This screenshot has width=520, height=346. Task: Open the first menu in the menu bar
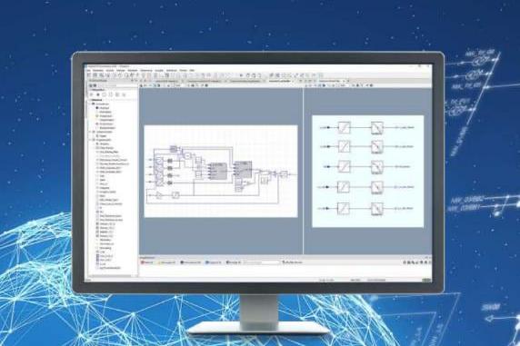[88, 71]
